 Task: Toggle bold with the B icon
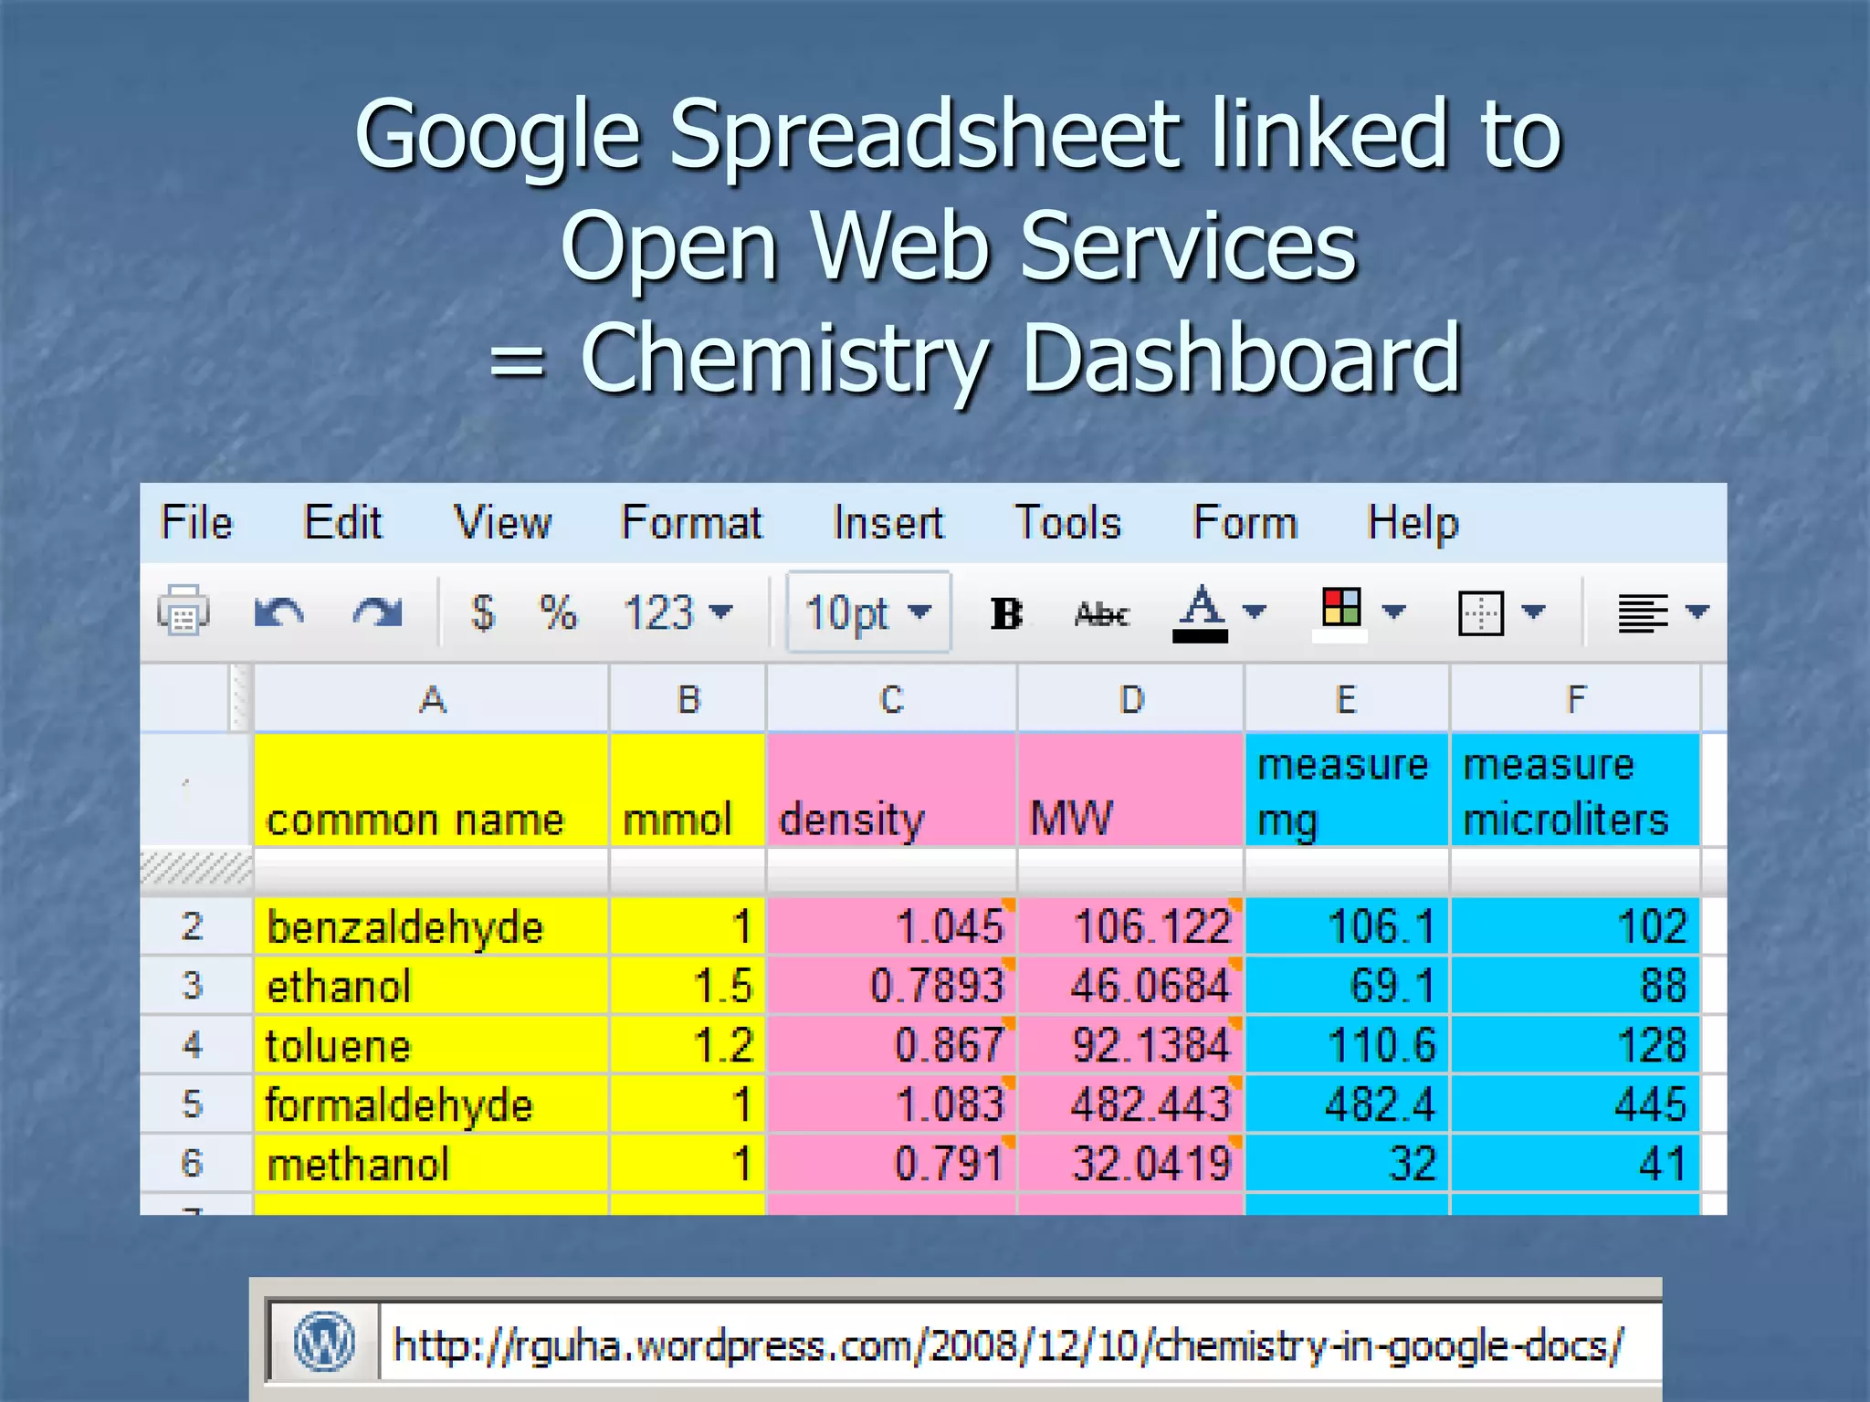pos(1006,613)
